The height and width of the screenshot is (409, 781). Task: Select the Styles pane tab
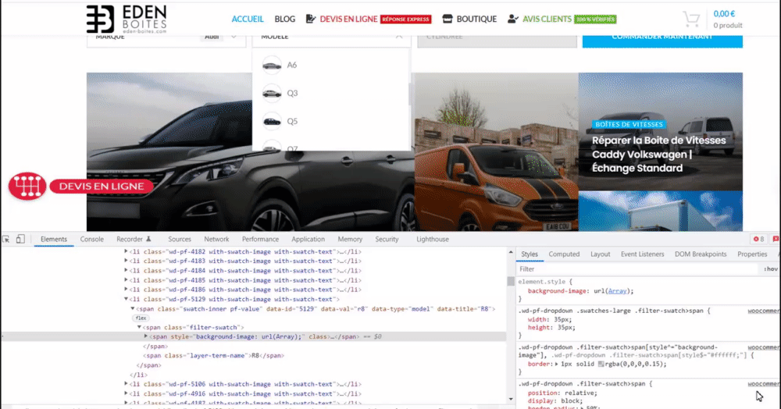coord(530,254)
